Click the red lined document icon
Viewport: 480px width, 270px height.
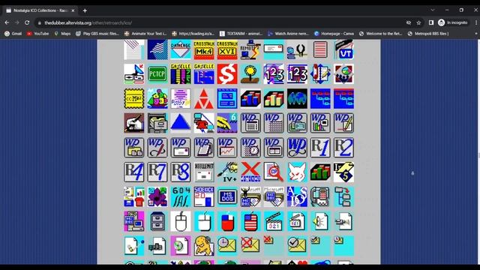tap(320, 49)
